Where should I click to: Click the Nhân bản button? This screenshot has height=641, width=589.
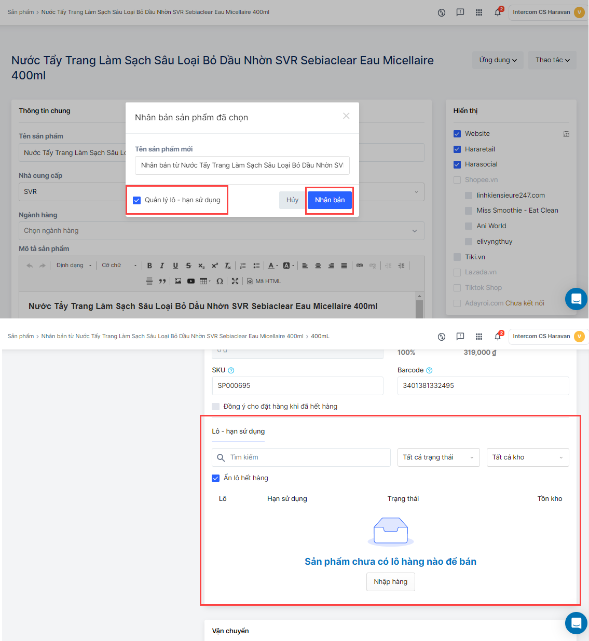tap(330, 200)
